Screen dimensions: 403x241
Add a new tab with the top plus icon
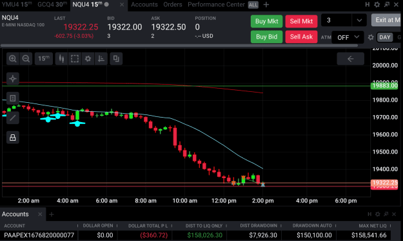point(266,4)
